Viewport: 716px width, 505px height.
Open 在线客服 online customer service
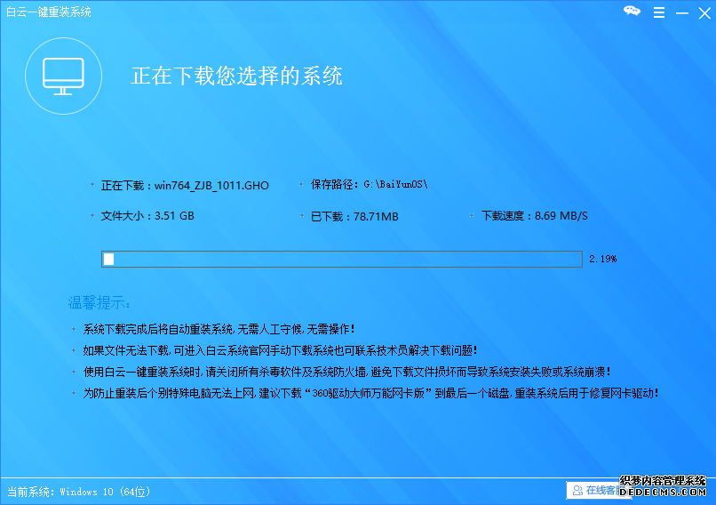pyautogui.click(x=593, y=490)
